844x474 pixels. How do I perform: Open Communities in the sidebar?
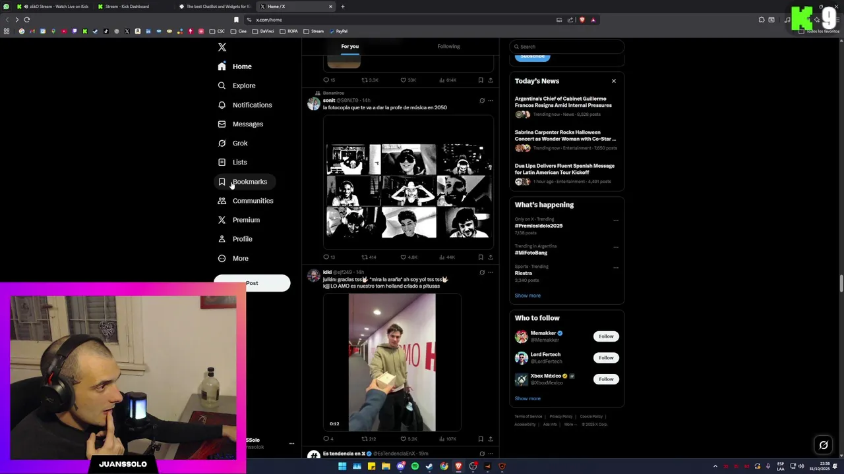tap(245, 201)
